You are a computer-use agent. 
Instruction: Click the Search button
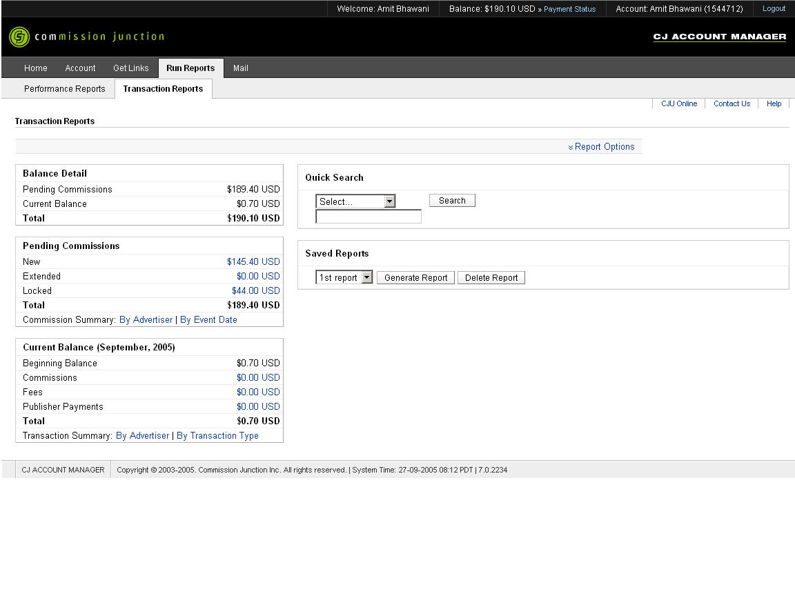point(452,200)
